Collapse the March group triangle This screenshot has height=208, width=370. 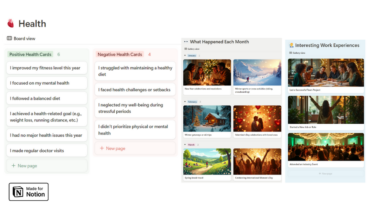185,145
